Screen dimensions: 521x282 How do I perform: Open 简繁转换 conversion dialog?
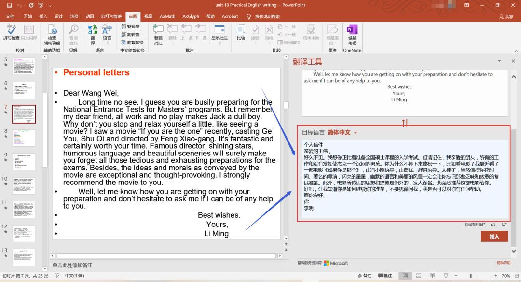pos(132,42)
